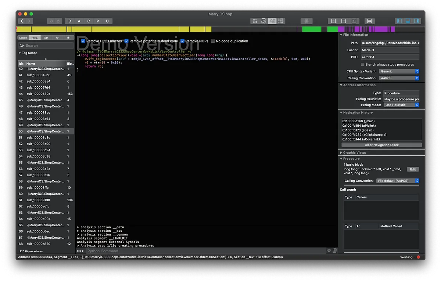Show starred items tab in sidebar
The width and height of the screenshot is (441, 281).
coord(57,37)
